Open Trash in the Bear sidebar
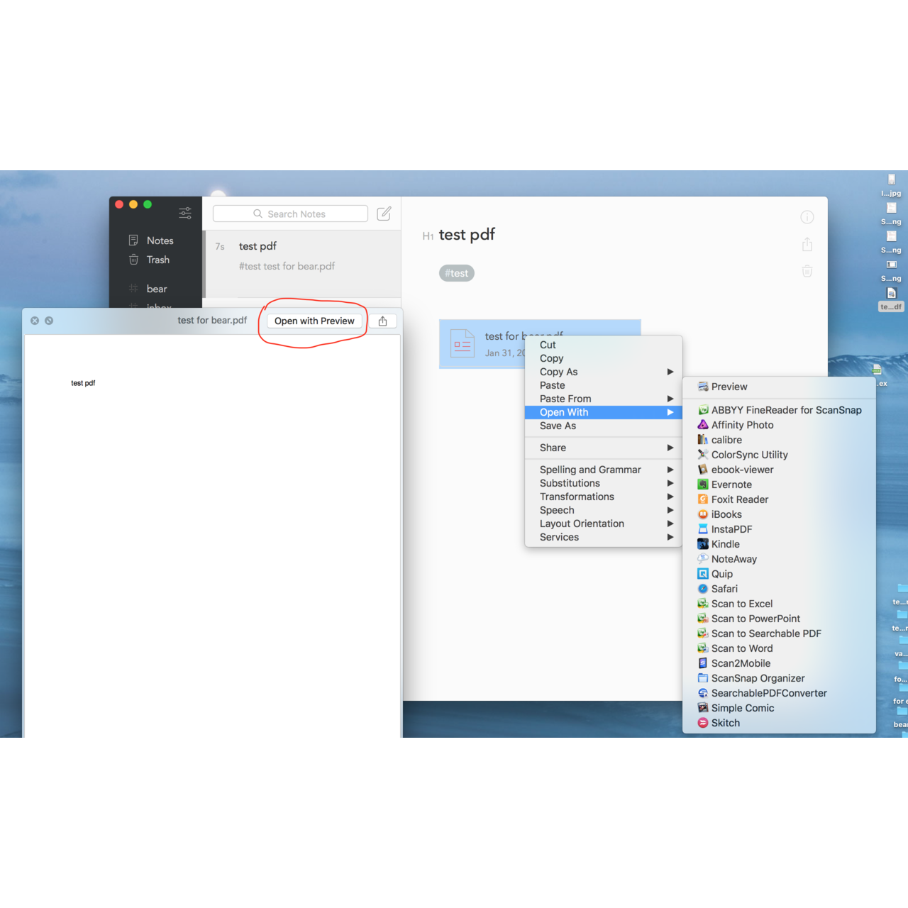908x908 pixels. [157, 260]
